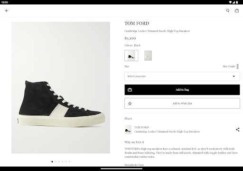Screen dimensions: 243x171
Task: Add the sneakers to Wish List
Action: pos(182,104)
